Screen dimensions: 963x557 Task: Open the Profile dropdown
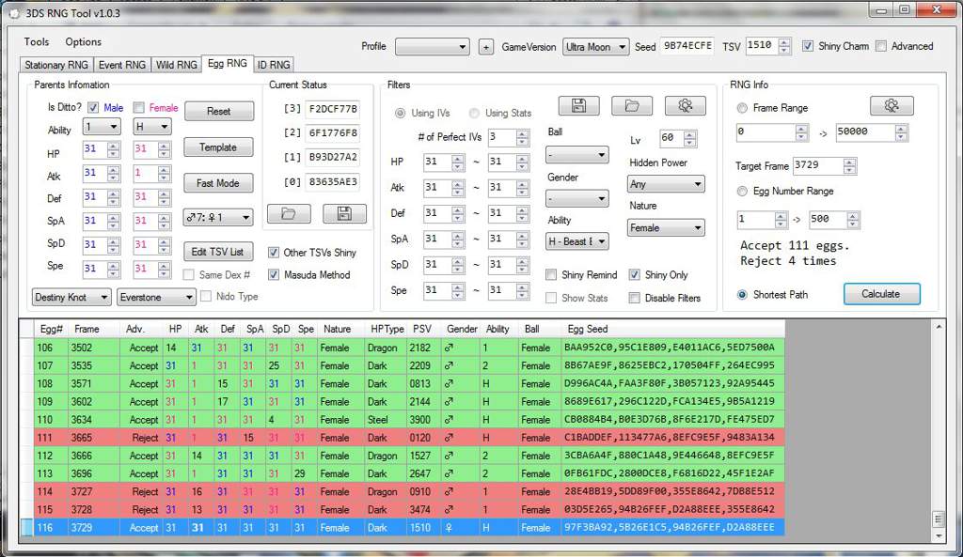[x=433, y=47]
